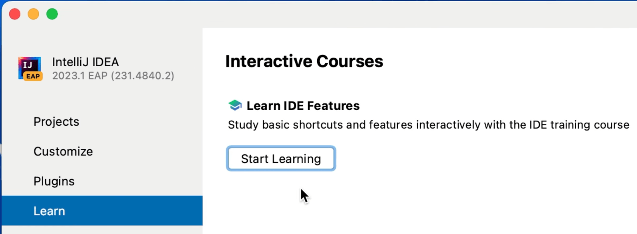
Task: Click the course description text
Action: pos(428,125)
